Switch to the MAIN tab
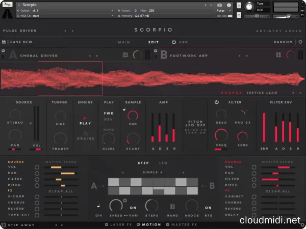Viewport: 306px width, 229px height. coord(124,42)
